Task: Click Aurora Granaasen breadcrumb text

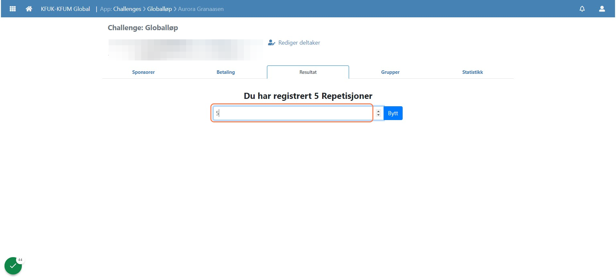Action: (201, 9)
